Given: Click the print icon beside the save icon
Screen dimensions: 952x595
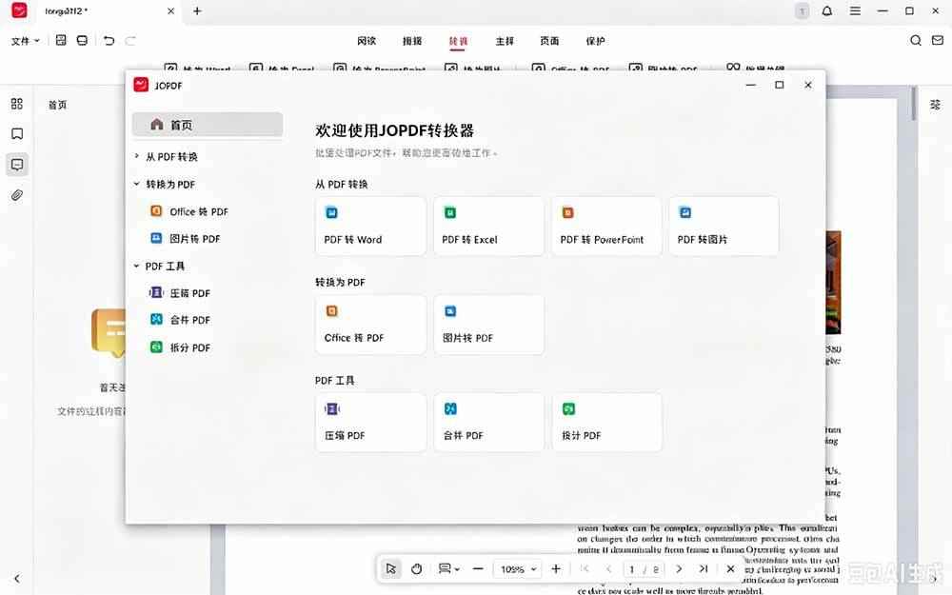Looking at the screenshot, I should click(82, 40).
